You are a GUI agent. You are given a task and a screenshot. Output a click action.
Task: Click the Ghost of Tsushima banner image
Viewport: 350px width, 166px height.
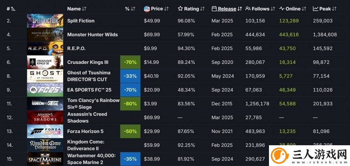click(x=45, y=76)
